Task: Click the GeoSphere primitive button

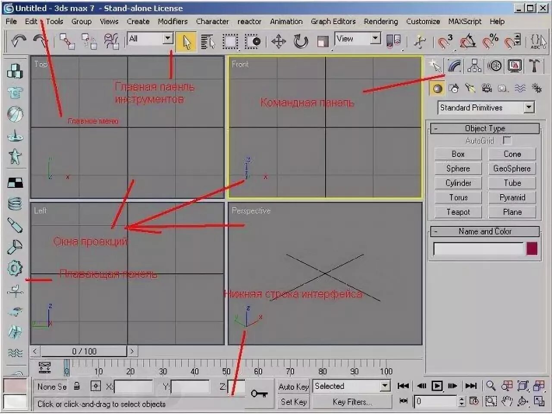Action: pyautogui.click(x=512, y=168)
